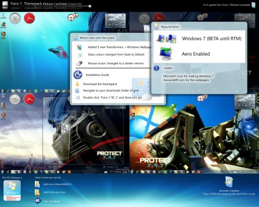Click the mouse icon beside 'Mouse cursor changed'

[x=79, y=63]
